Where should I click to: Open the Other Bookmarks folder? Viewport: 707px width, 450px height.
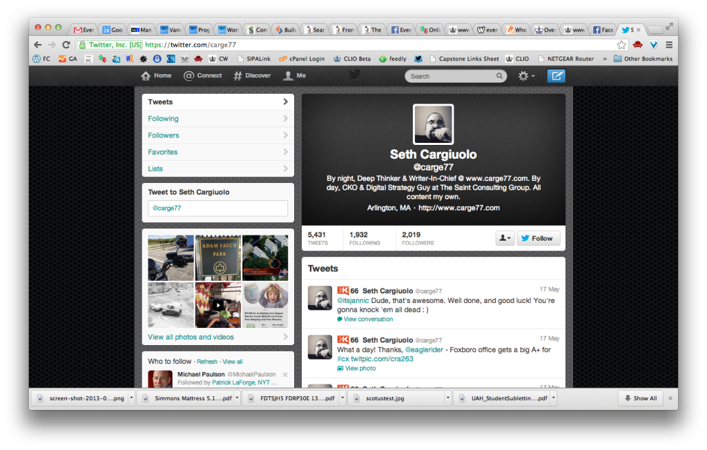pyautogui.click(x=643, y=59)
